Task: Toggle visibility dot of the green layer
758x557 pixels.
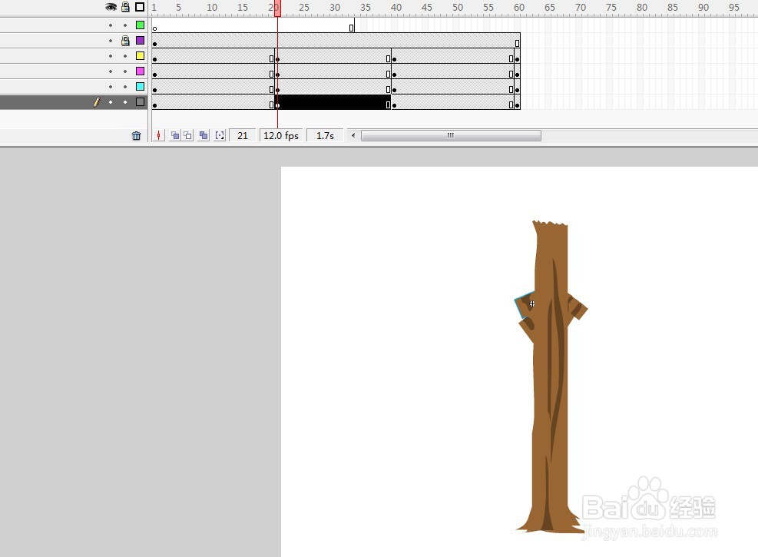Action: pyautogui.click(x=111, y=25)
